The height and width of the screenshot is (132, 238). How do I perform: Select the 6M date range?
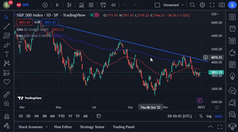pyautogui.click(x=52, y=116)
